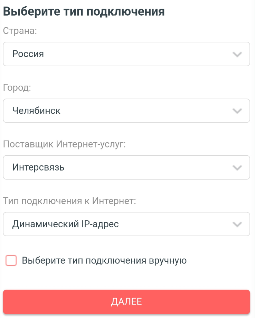Select the 'Динамический IP-адрес' value text
The width and height of the screenshot is (255, 318).
point(66,224)
